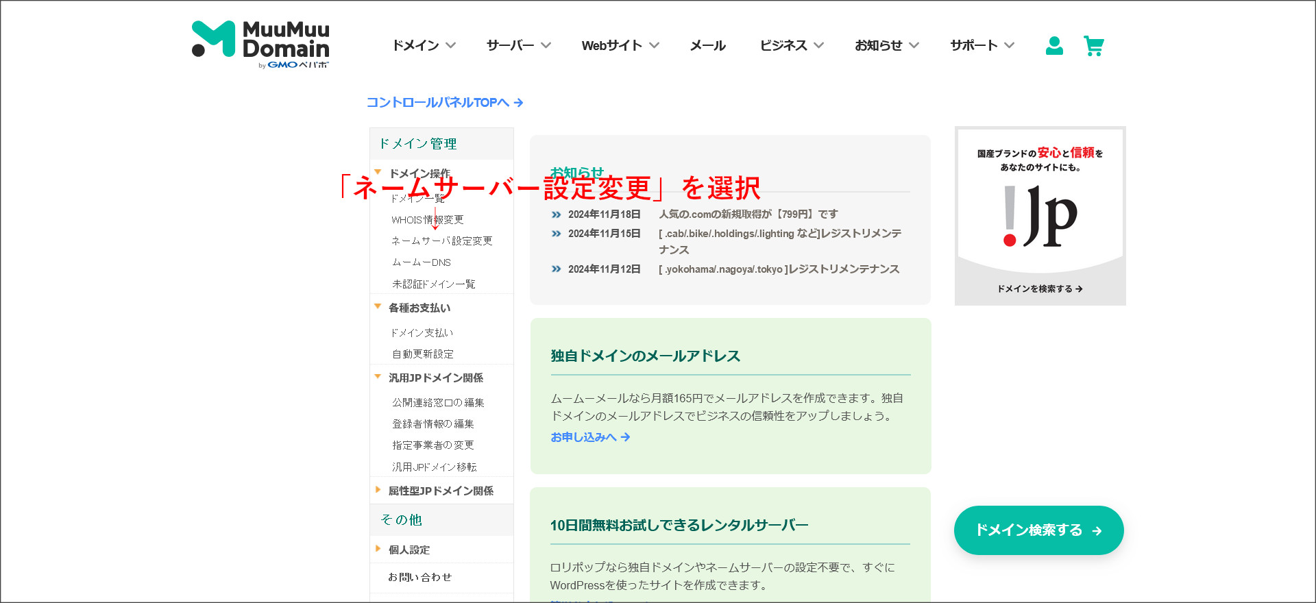Click ドメインを検索する on jp banner
The height and width of the screenshot is (603, 1316).
pos(1040,288)
